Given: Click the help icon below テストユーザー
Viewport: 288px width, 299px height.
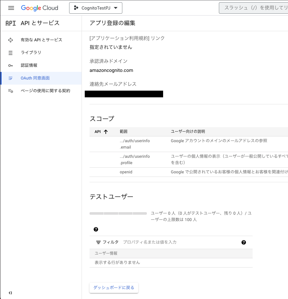Looking at the screenshot, I should [96, 229].
